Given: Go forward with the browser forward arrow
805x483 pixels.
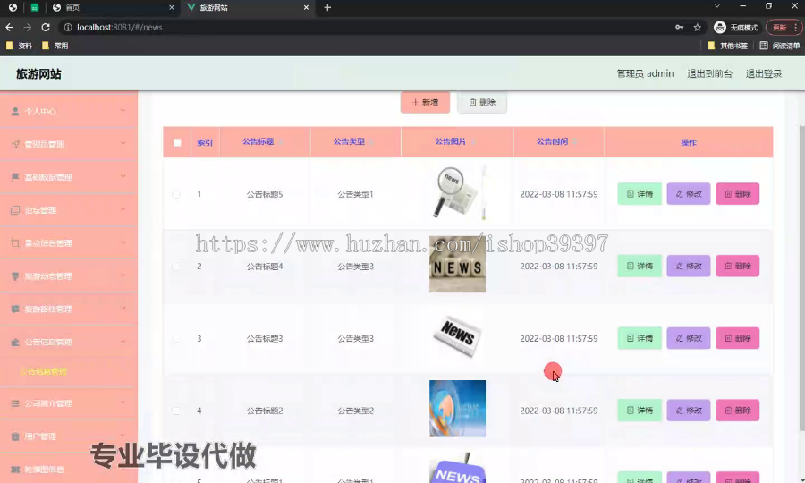Looking at the screenshot, I should [x=27, y=27].
